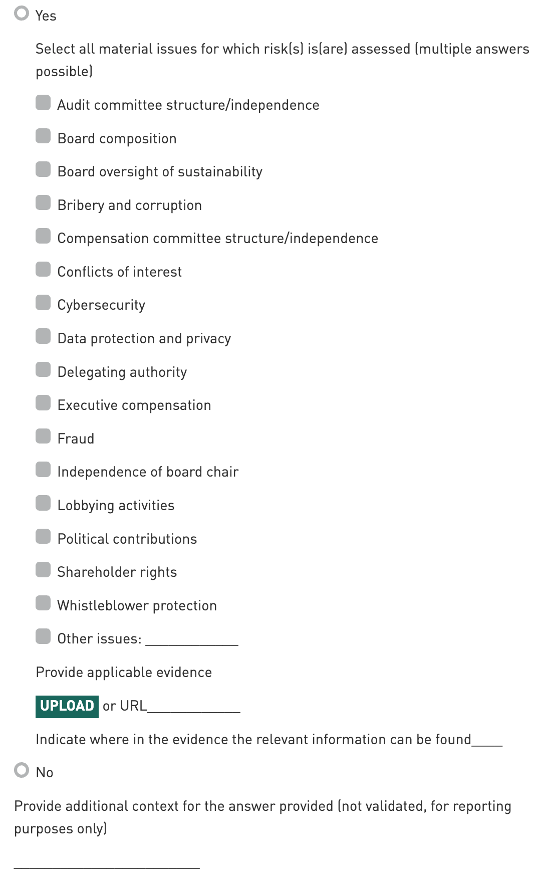Click the UPLOAD button
The width and height of the screenshot is (538, 878).
tap(67, 706)
